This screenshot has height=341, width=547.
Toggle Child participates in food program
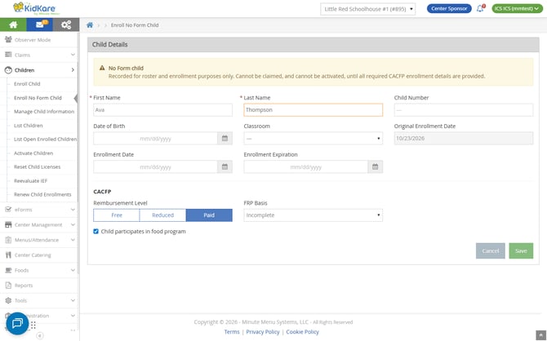click(x=96, y=232)
